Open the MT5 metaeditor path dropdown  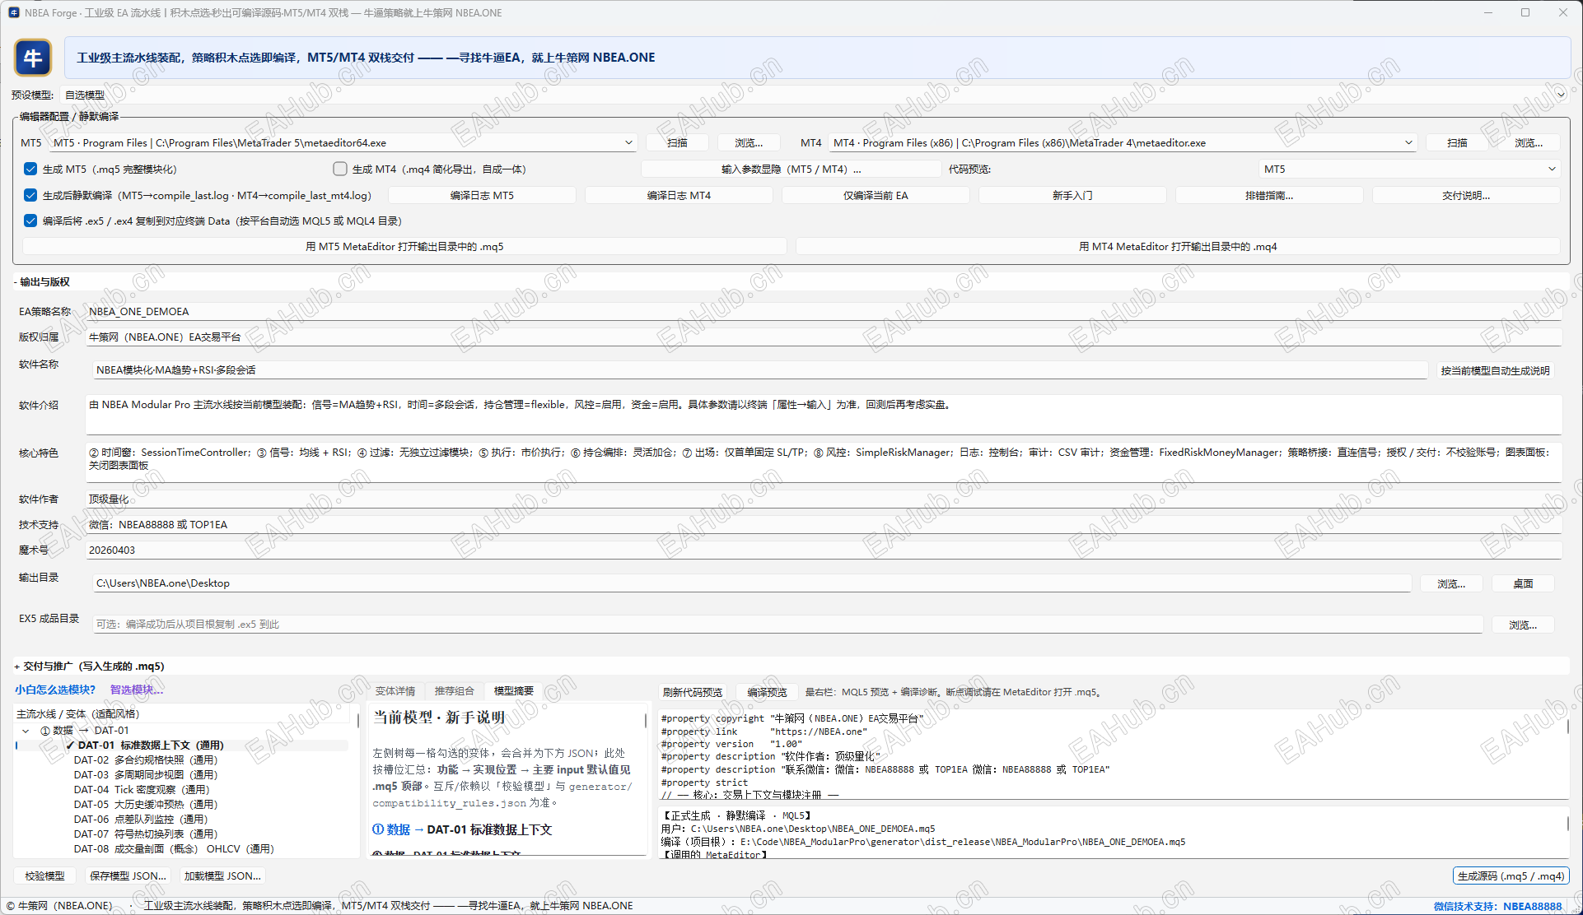628,142
